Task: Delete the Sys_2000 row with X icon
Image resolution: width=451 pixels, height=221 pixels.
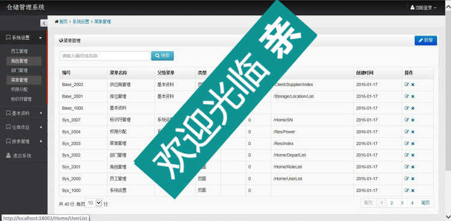Action: [x=413, y=179]
